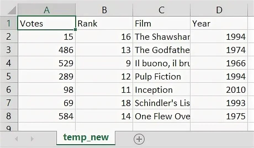
Task: Select column B header
Action: pyautogui.click(x=104, y=10)
